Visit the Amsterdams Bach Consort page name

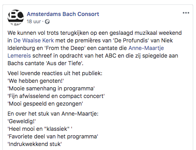click(x=63, y=14)
